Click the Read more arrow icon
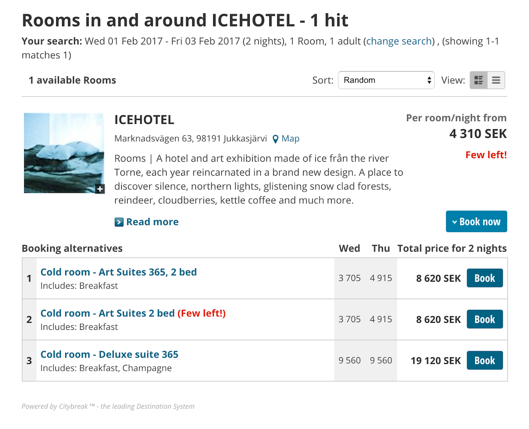Screen dimensions: 529x429 [119, 222]
